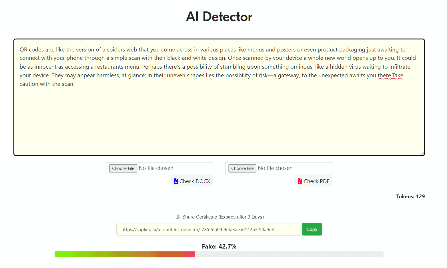
Task: Click the Fake: 42.7% score label
Action: [x=219, y=246]
